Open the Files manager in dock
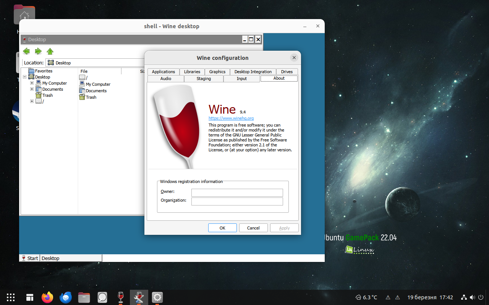489x305 pixels. [84, 297]
